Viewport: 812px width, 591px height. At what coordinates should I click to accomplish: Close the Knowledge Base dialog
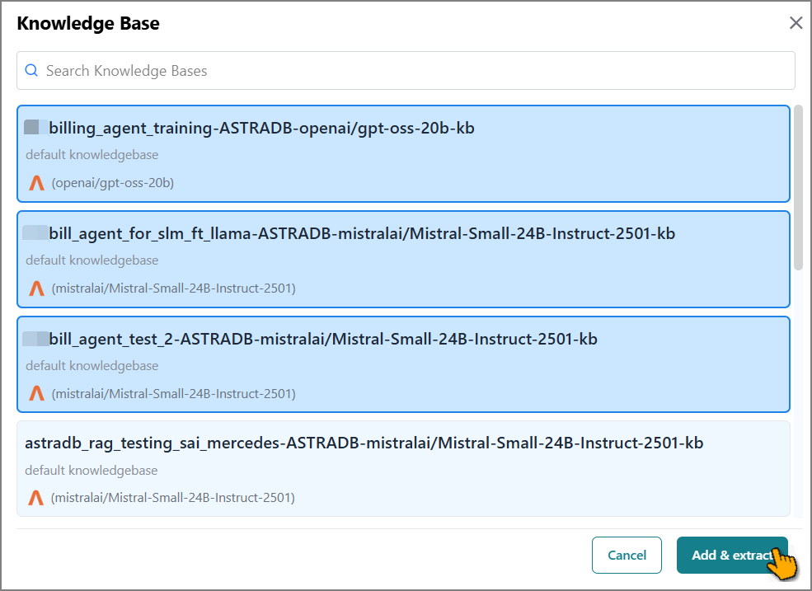coord(796,23)
